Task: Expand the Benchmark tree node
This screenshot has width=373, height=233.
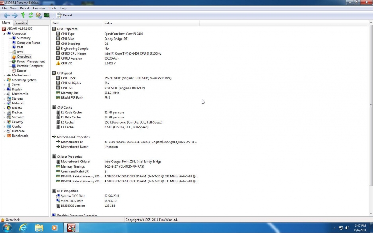Action: tap(4, 136)
